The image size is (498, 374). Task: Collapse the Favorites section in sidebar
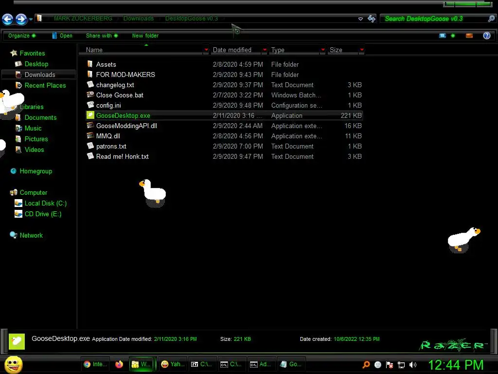(x=27, y=53)
